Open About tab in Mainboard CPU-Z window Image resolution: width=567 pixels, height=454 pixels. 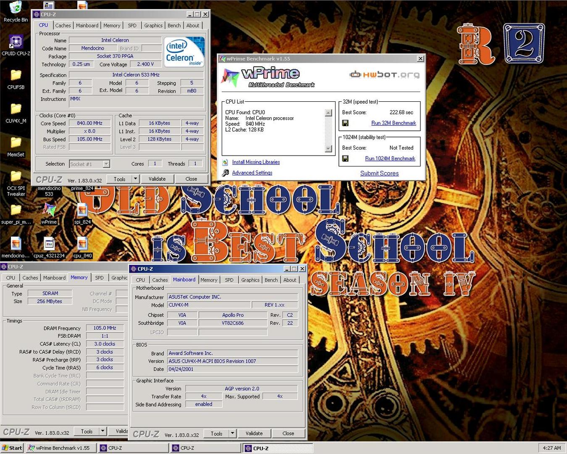coord(290,280)
